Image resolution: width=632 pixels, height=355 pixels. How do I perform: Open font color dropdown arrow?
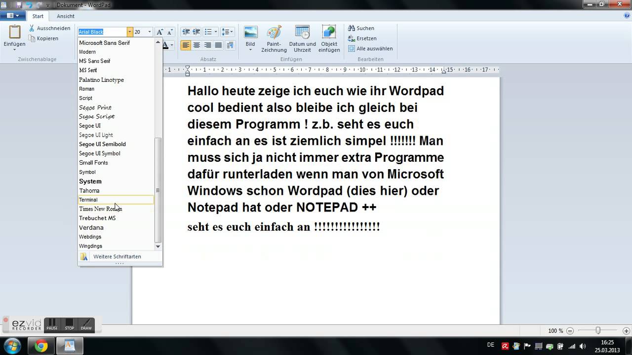coord(172,45)
